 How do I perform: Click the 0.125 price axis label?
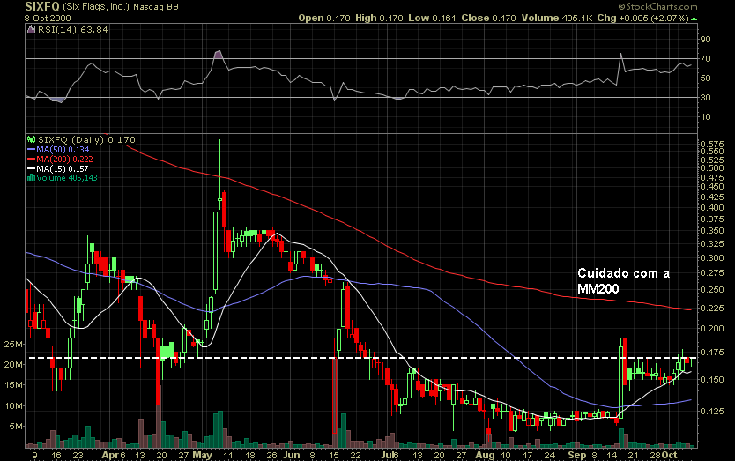712,412
